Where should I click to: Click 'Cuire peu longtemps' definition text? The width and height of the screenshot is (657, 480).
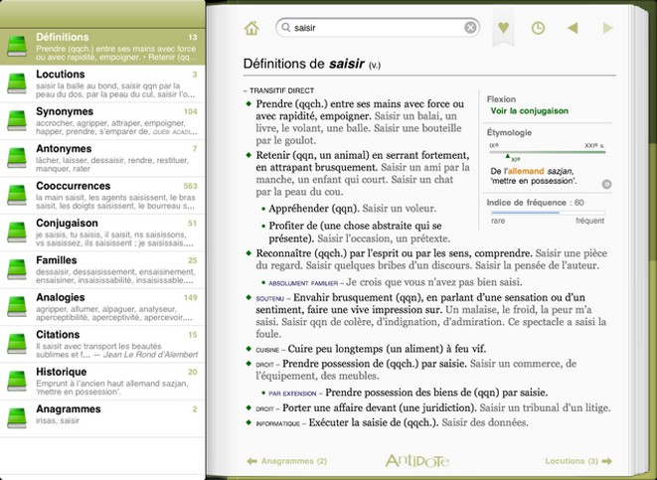(387, 349)
